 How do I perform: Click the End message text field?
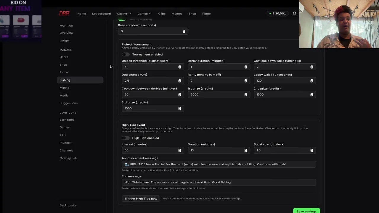click(x=219, y=182)
